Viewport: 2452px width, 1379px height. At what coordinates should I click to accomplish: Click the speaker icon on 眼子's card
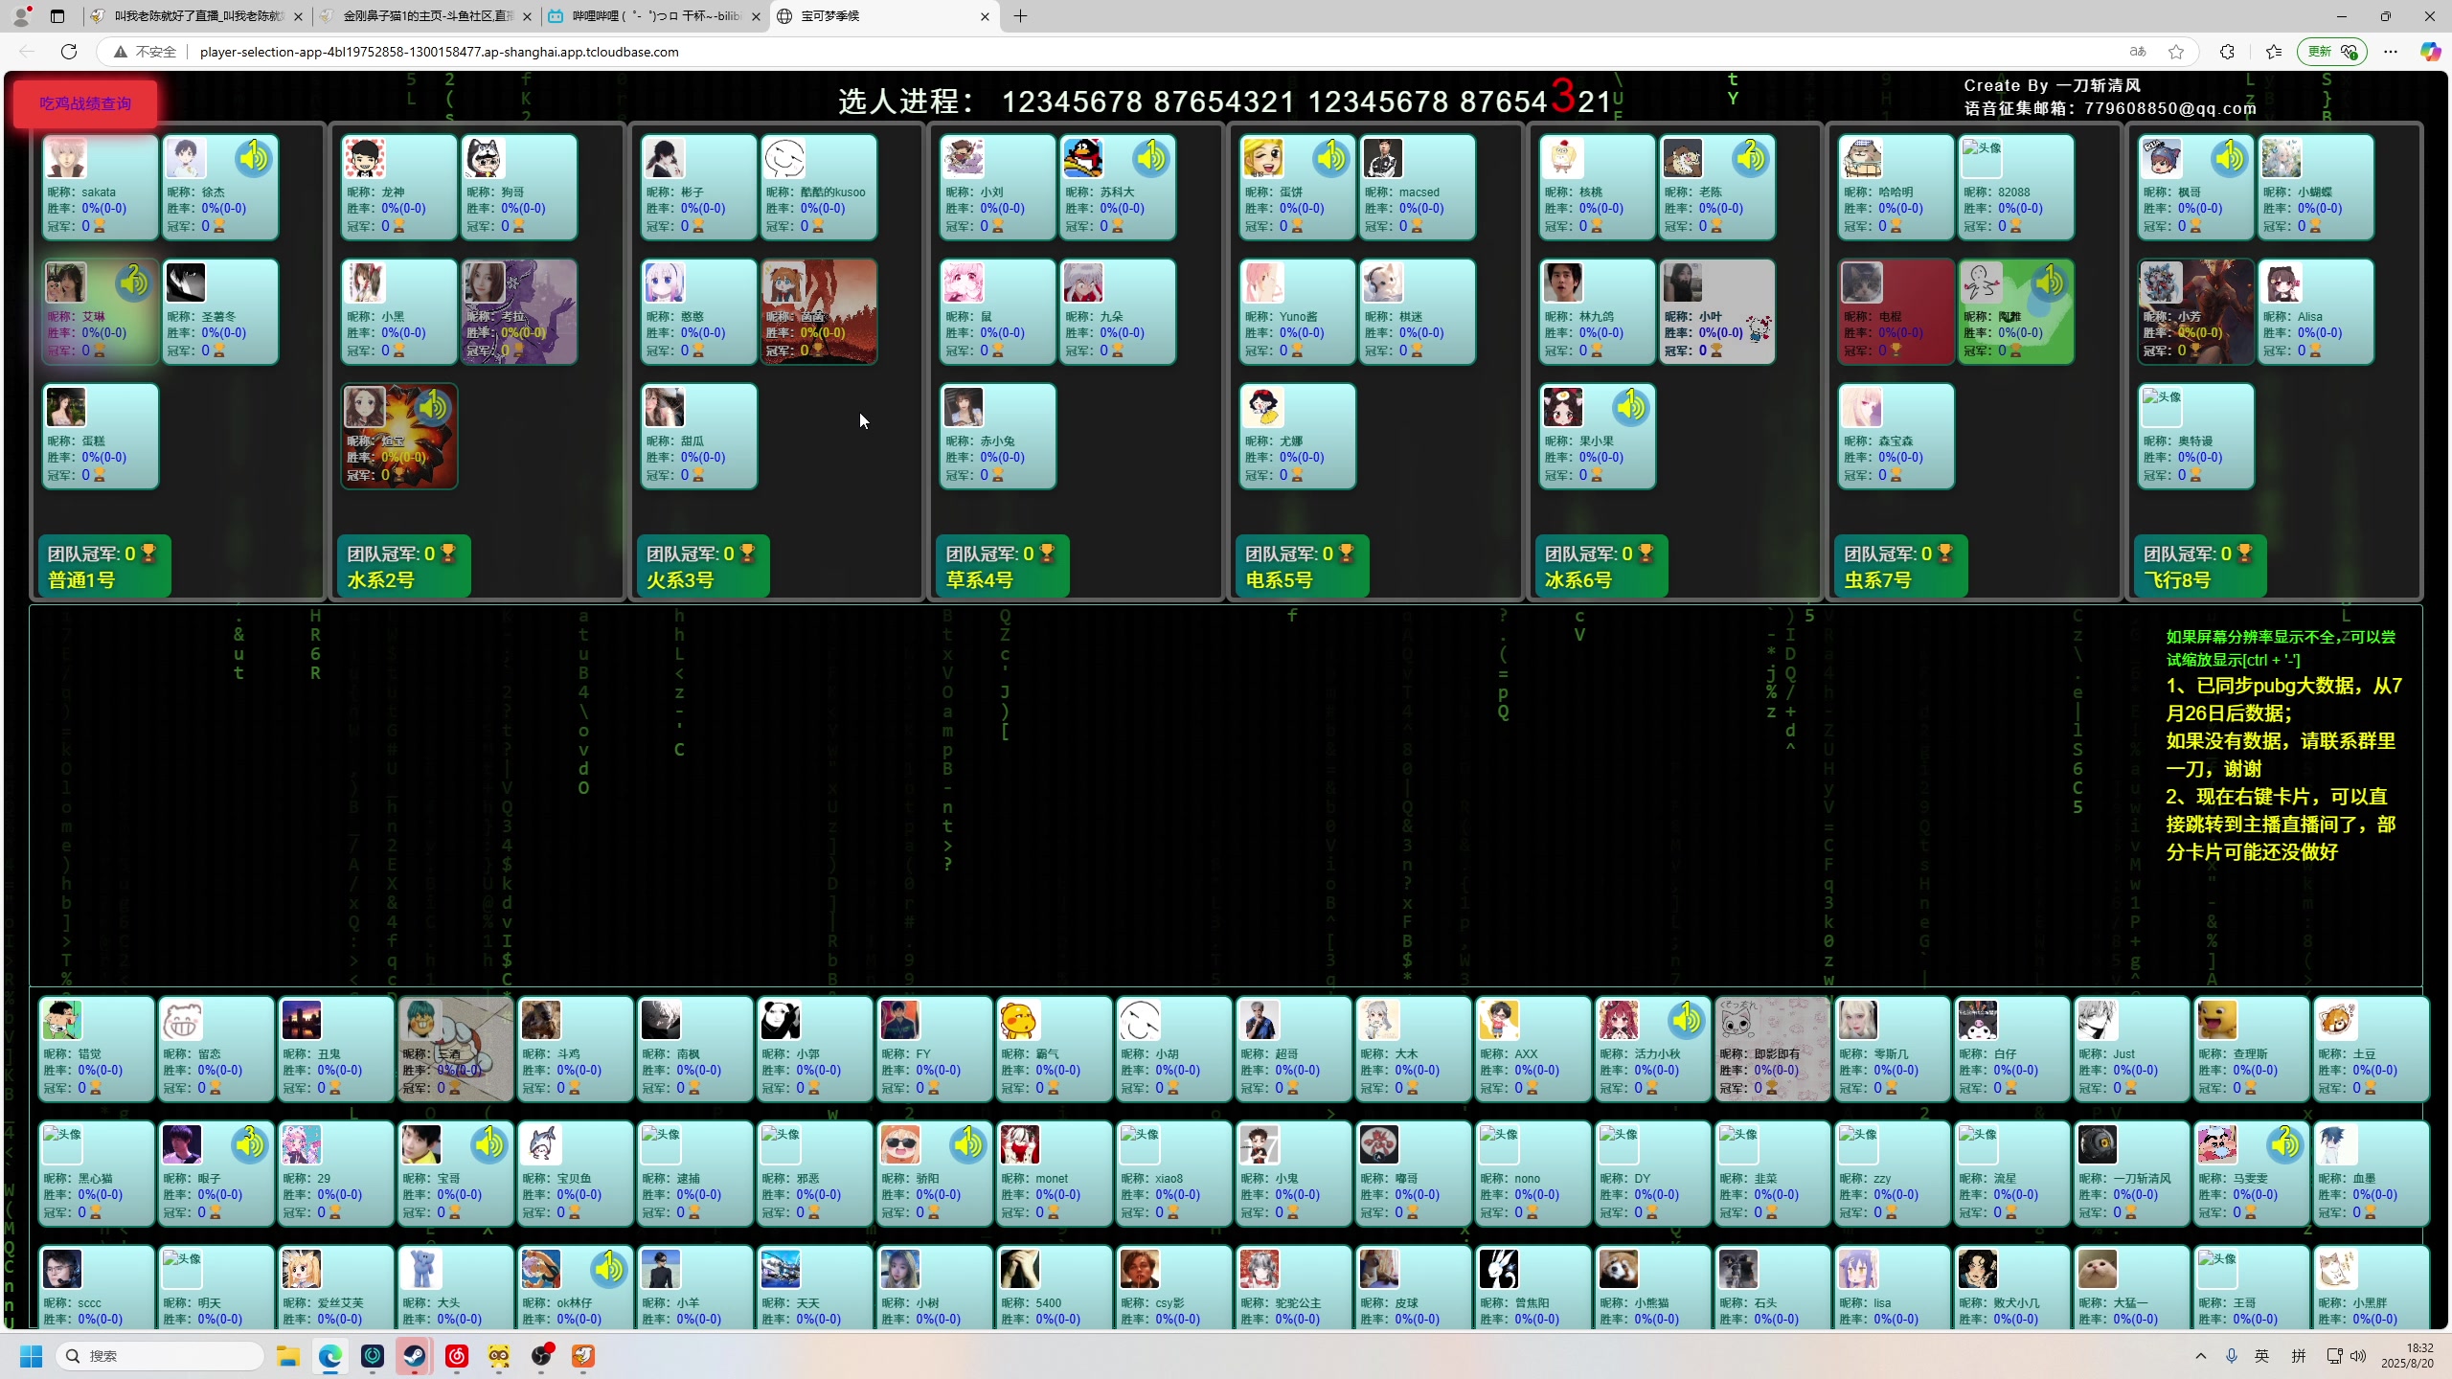point(249,1144)
